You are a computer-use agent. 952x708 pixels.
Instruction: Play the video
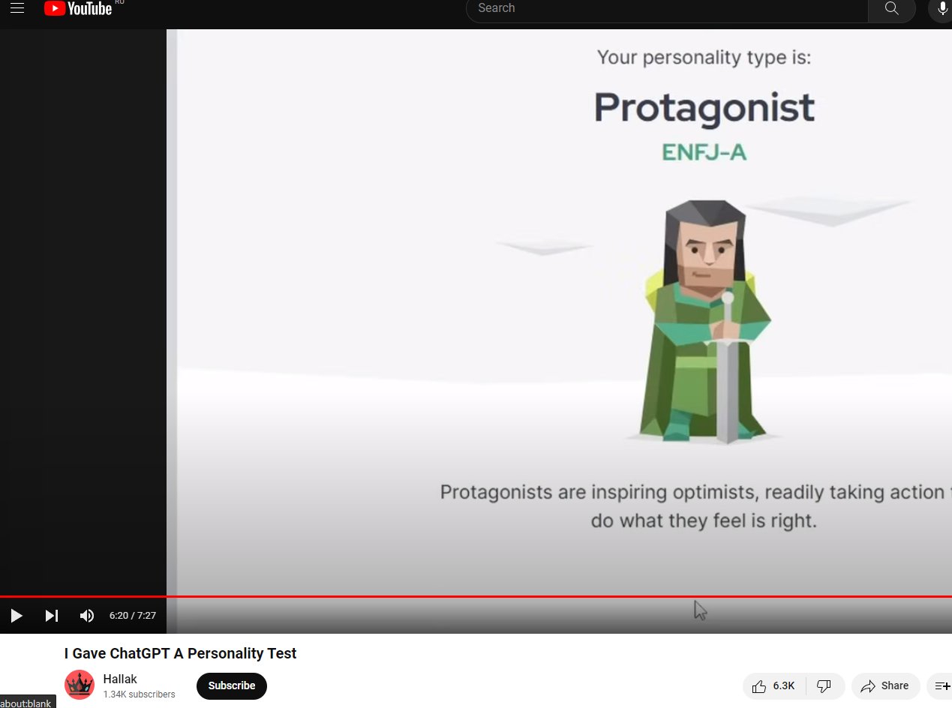pyautogui.click(x=16, y=616)
